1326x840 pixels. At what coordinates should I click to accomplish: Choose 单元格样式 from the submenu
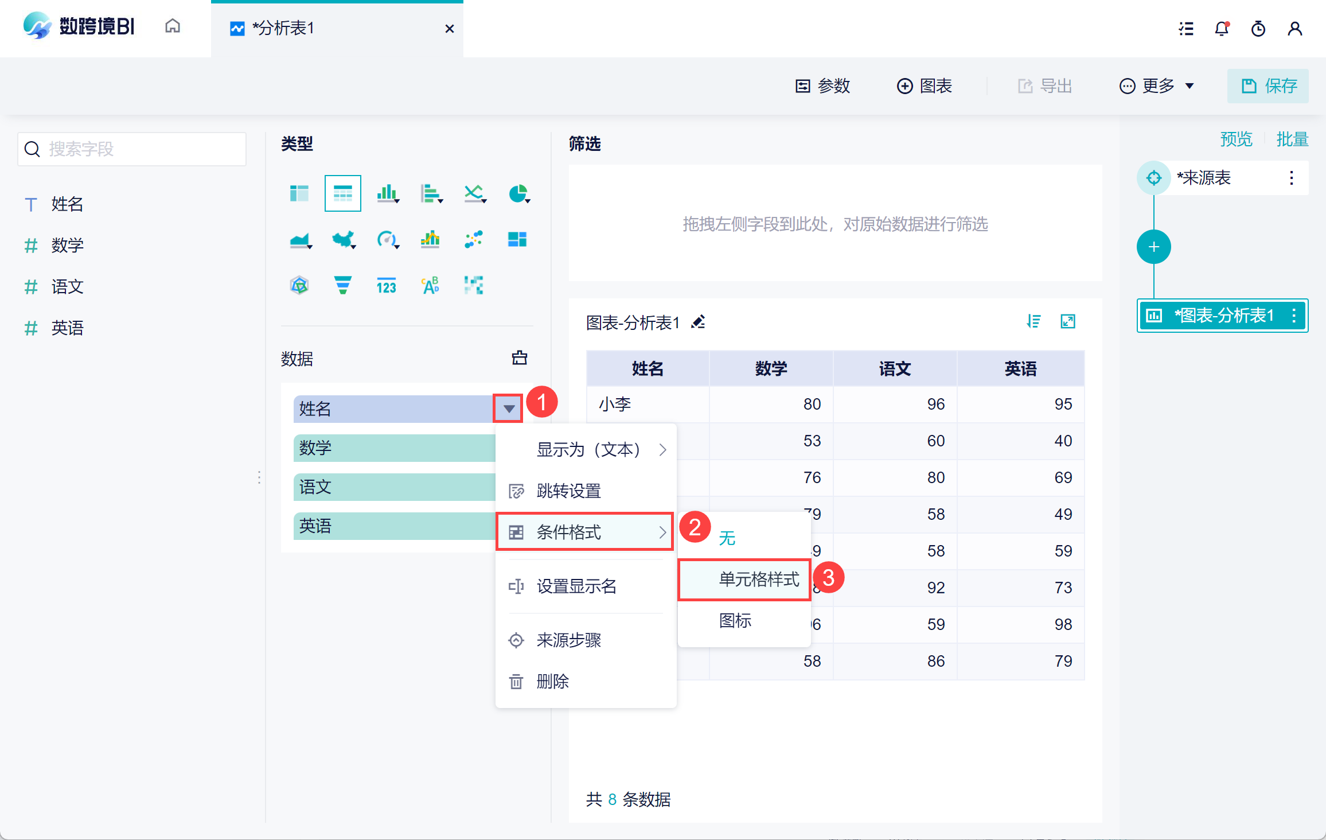tap(758, 580)
